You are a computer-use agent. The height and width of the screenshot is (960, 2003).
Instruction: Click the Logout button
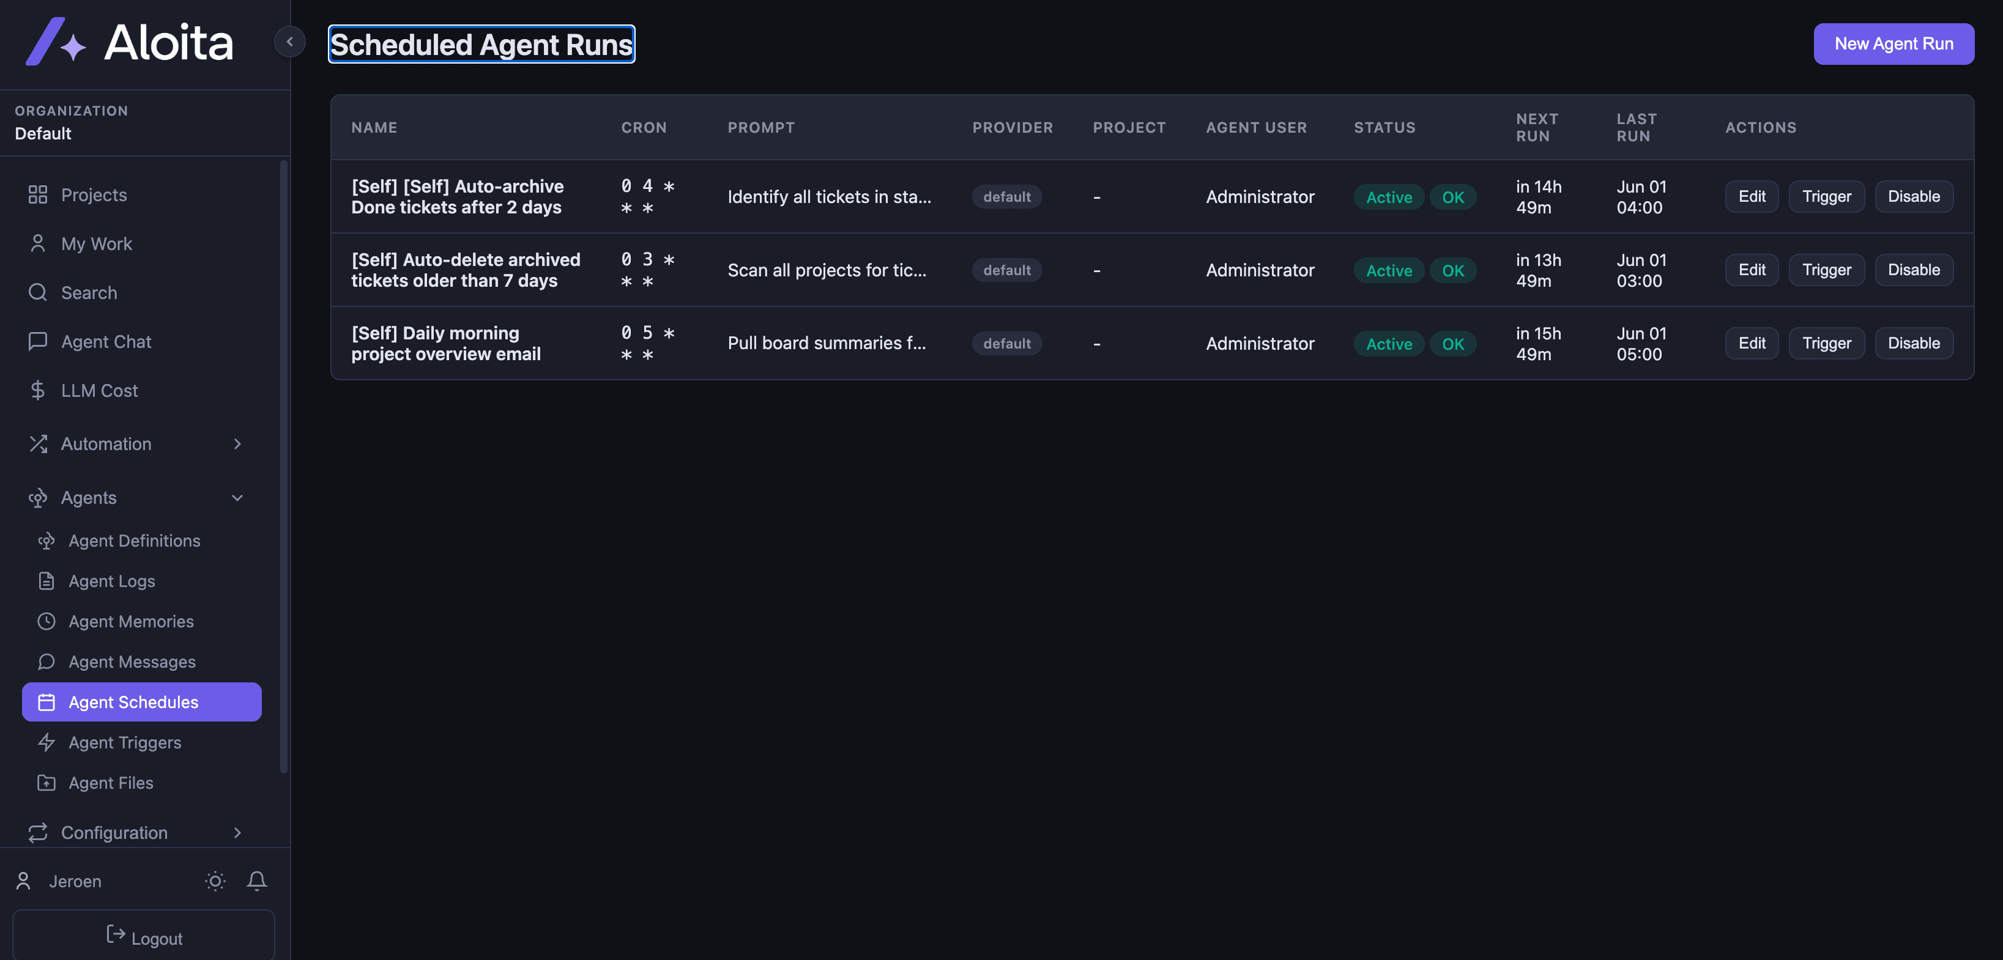tap(144, 935)
